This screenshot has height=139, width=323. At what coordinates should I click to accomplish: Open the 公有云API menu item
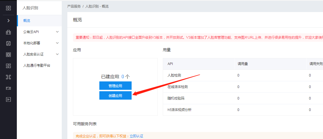point(39,32)
